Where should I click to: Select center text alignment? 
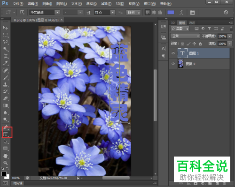coord(154,12)
